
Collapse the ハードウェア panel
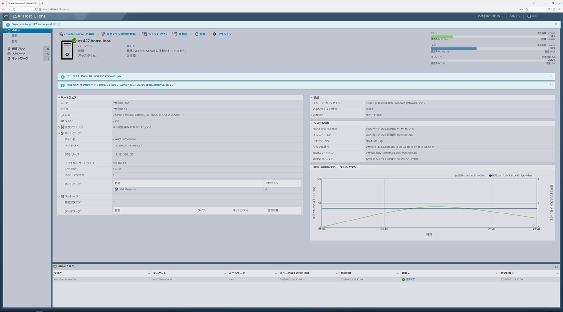pyautogui.click(x=59, y=97)
